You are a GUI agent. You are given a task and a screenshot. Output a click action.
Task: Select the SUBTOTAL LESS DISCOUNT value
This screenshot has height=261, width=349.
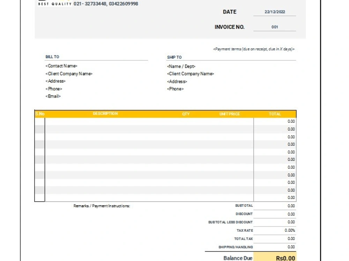(291, 222)
